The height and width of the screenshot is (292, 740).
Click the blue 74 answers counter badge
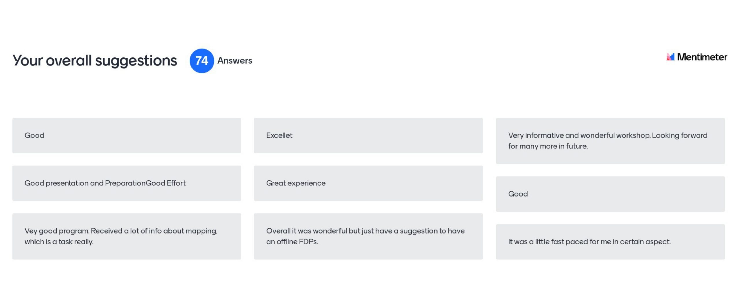tap(202, 61)
